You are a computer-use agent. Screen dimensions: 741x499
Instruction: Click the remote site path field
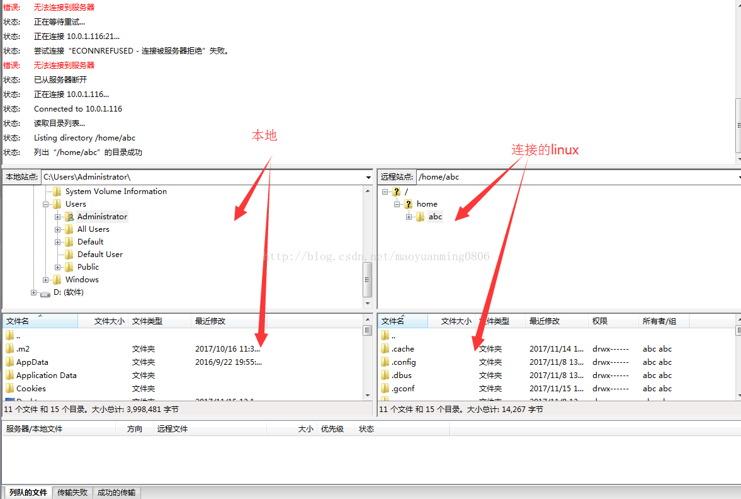[577, 177]
